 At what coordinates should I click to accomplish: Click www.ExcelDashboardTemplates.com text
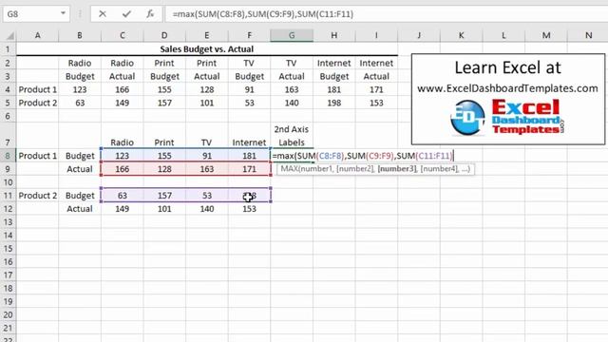507,88
